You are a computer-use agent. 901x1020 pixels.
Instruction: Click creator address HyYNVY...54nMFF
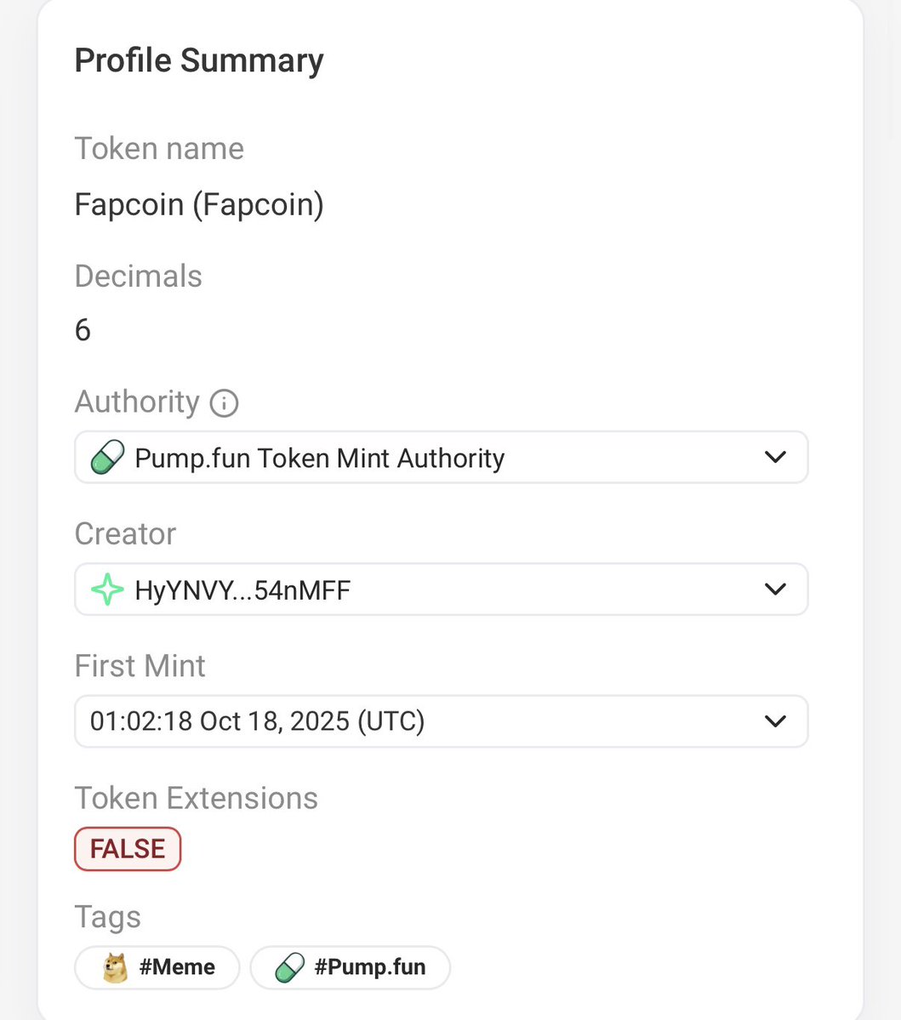coord(242,590)
